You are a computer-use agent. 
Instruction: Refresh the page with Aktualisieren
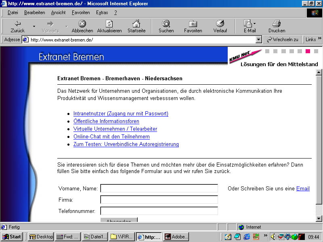[109, 26]
